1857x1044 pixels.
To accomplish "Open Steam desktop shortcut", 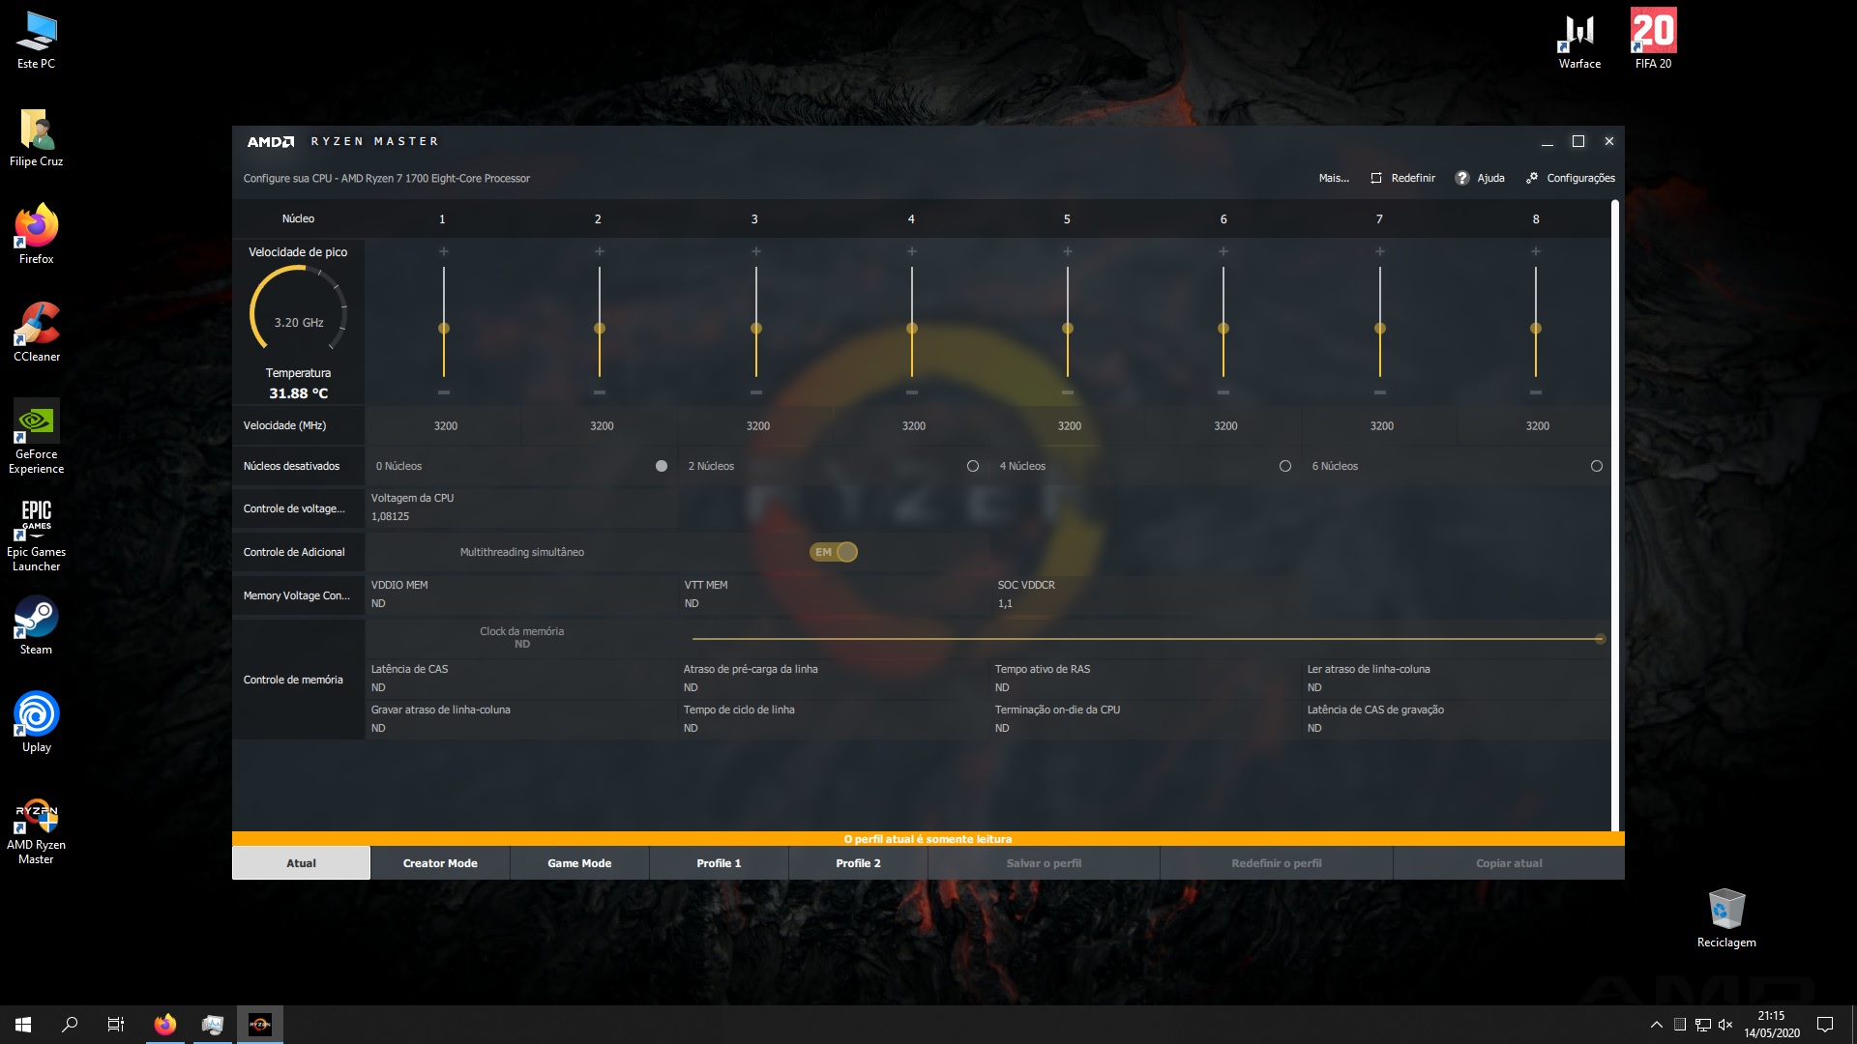I will (x=37, y=625).
